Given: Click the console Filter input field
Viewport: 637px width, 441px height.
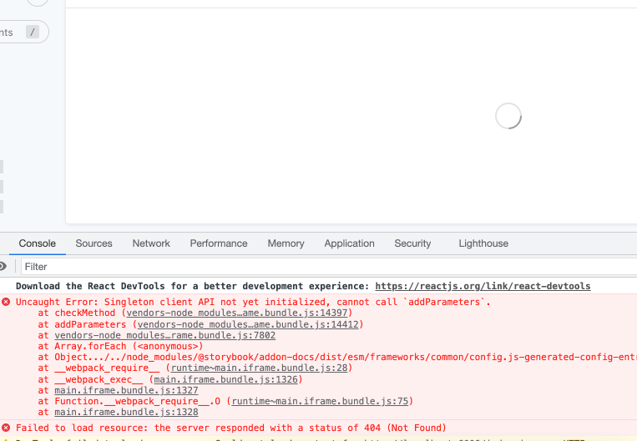Looking at the screenshot, I should click(329, 267).
